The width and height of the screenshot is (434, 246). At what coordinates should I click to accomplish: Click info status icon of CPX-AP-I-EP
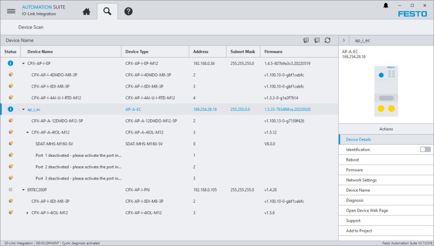pyautogui.click(x=10, y=63)
